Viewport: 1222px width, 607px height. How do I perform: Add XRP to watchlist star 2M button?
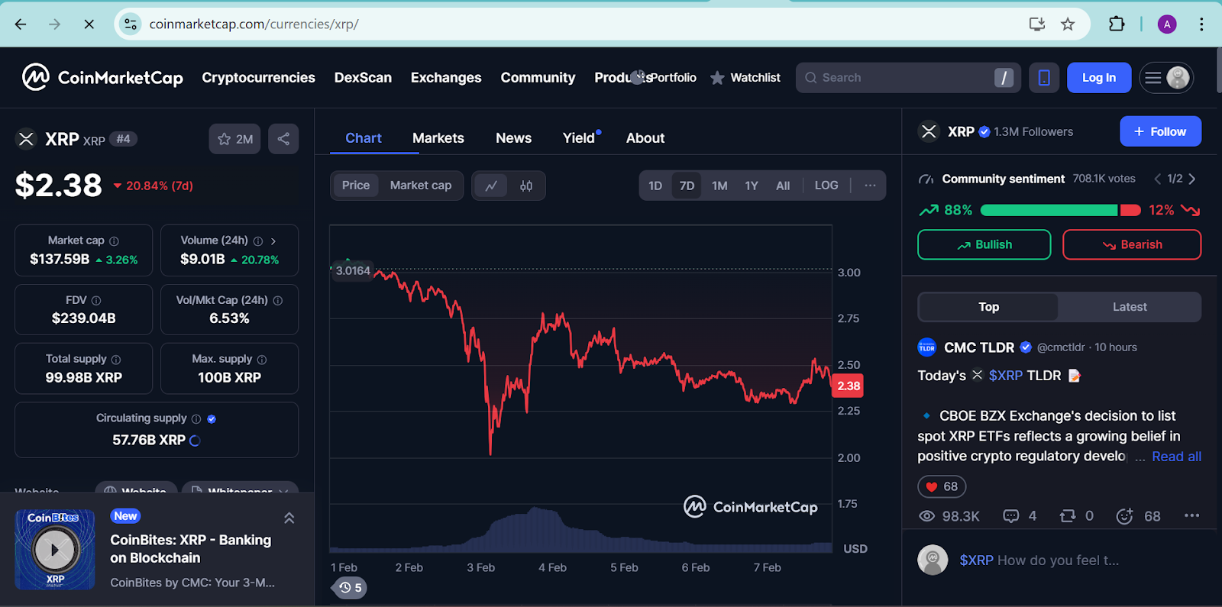(235, 139)
